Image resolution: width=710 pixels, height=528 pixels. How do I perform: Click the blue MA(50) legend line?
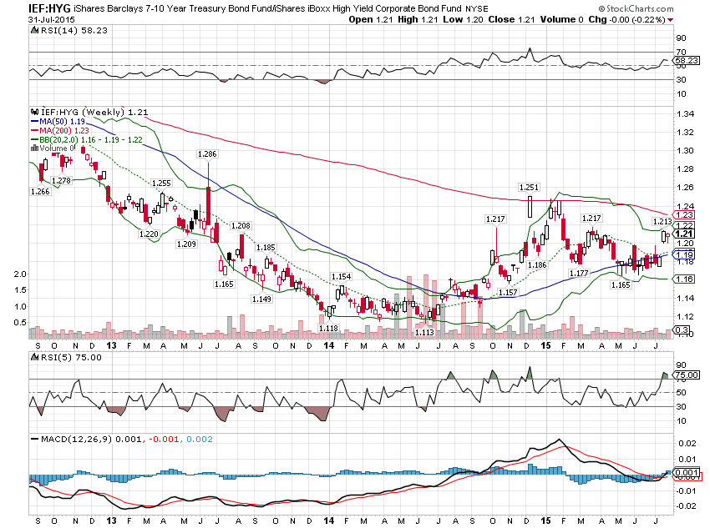[34, 121]
